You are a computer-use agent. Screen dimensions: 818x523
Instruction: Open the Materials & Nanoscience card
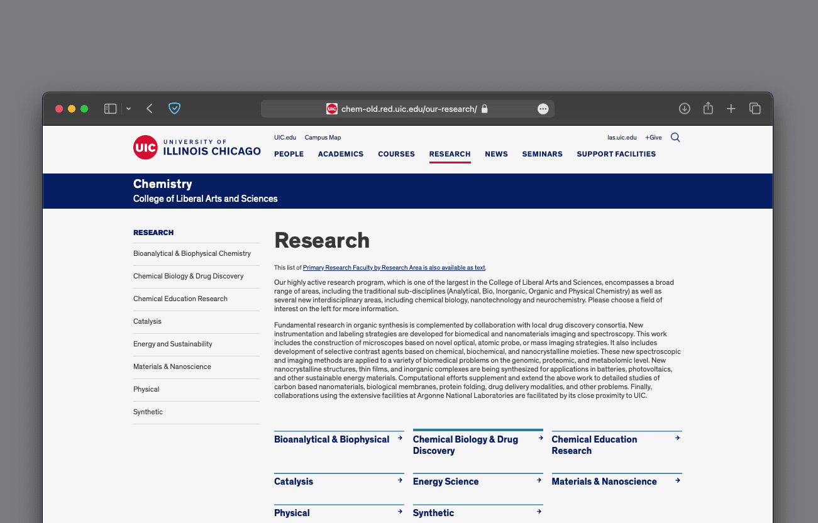(x=617, y=482)
